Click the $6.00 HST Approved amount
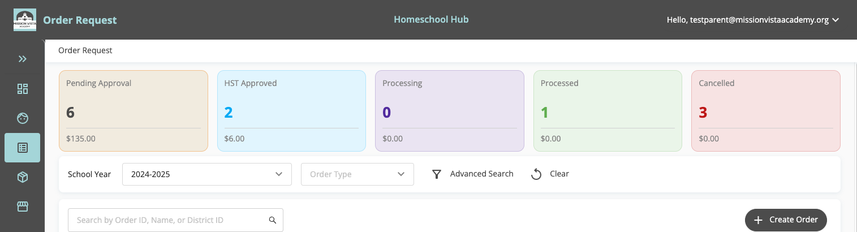The height and width of the screenshot is (232, 857). 234,138
